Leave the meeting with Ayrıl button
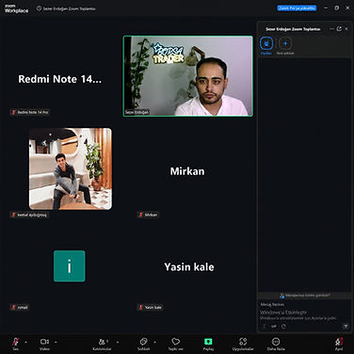 tap(339, 344)
